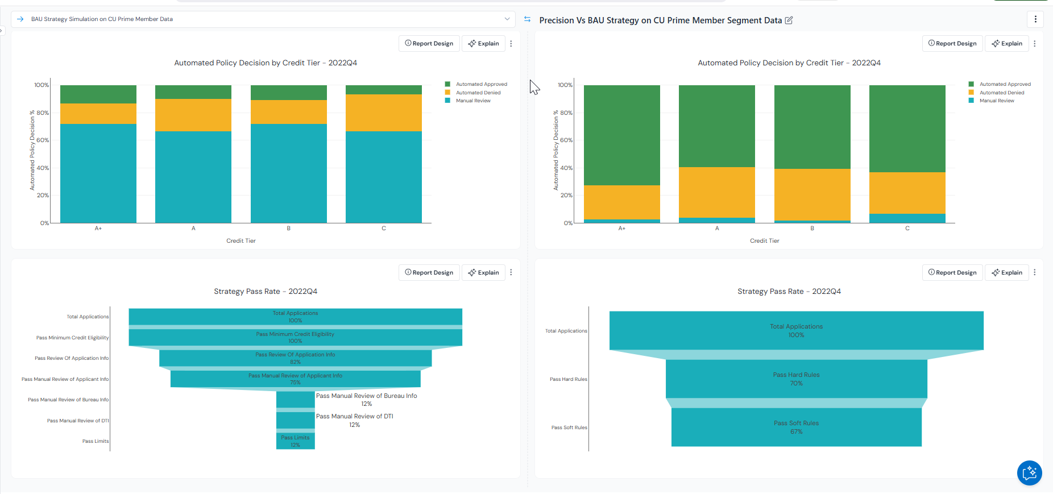
Task: Click Explain on left funnel chart
Action: (483, 272)
